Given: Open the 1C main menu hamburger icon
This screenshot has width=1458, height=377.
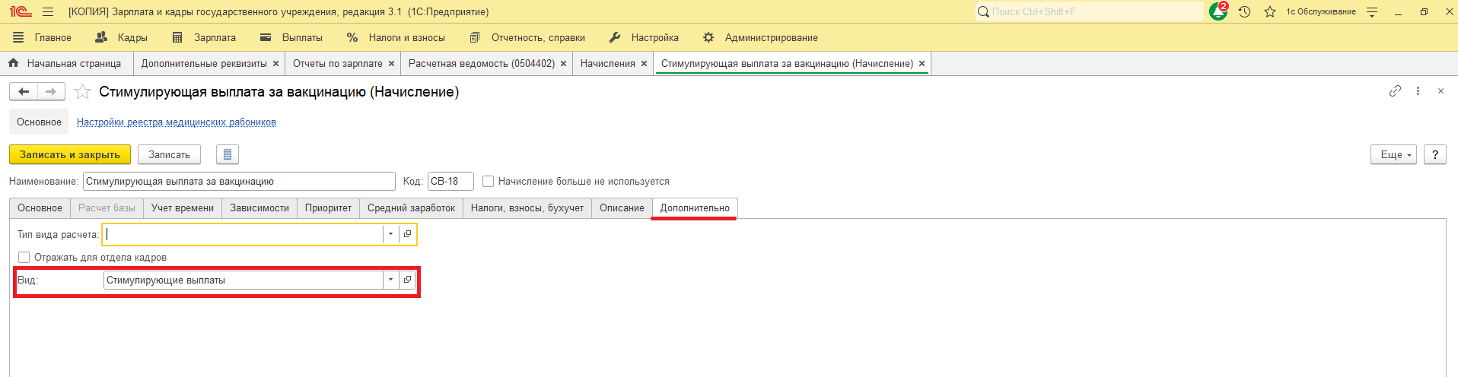Looking at the screenshot, I should coord(48,12).
